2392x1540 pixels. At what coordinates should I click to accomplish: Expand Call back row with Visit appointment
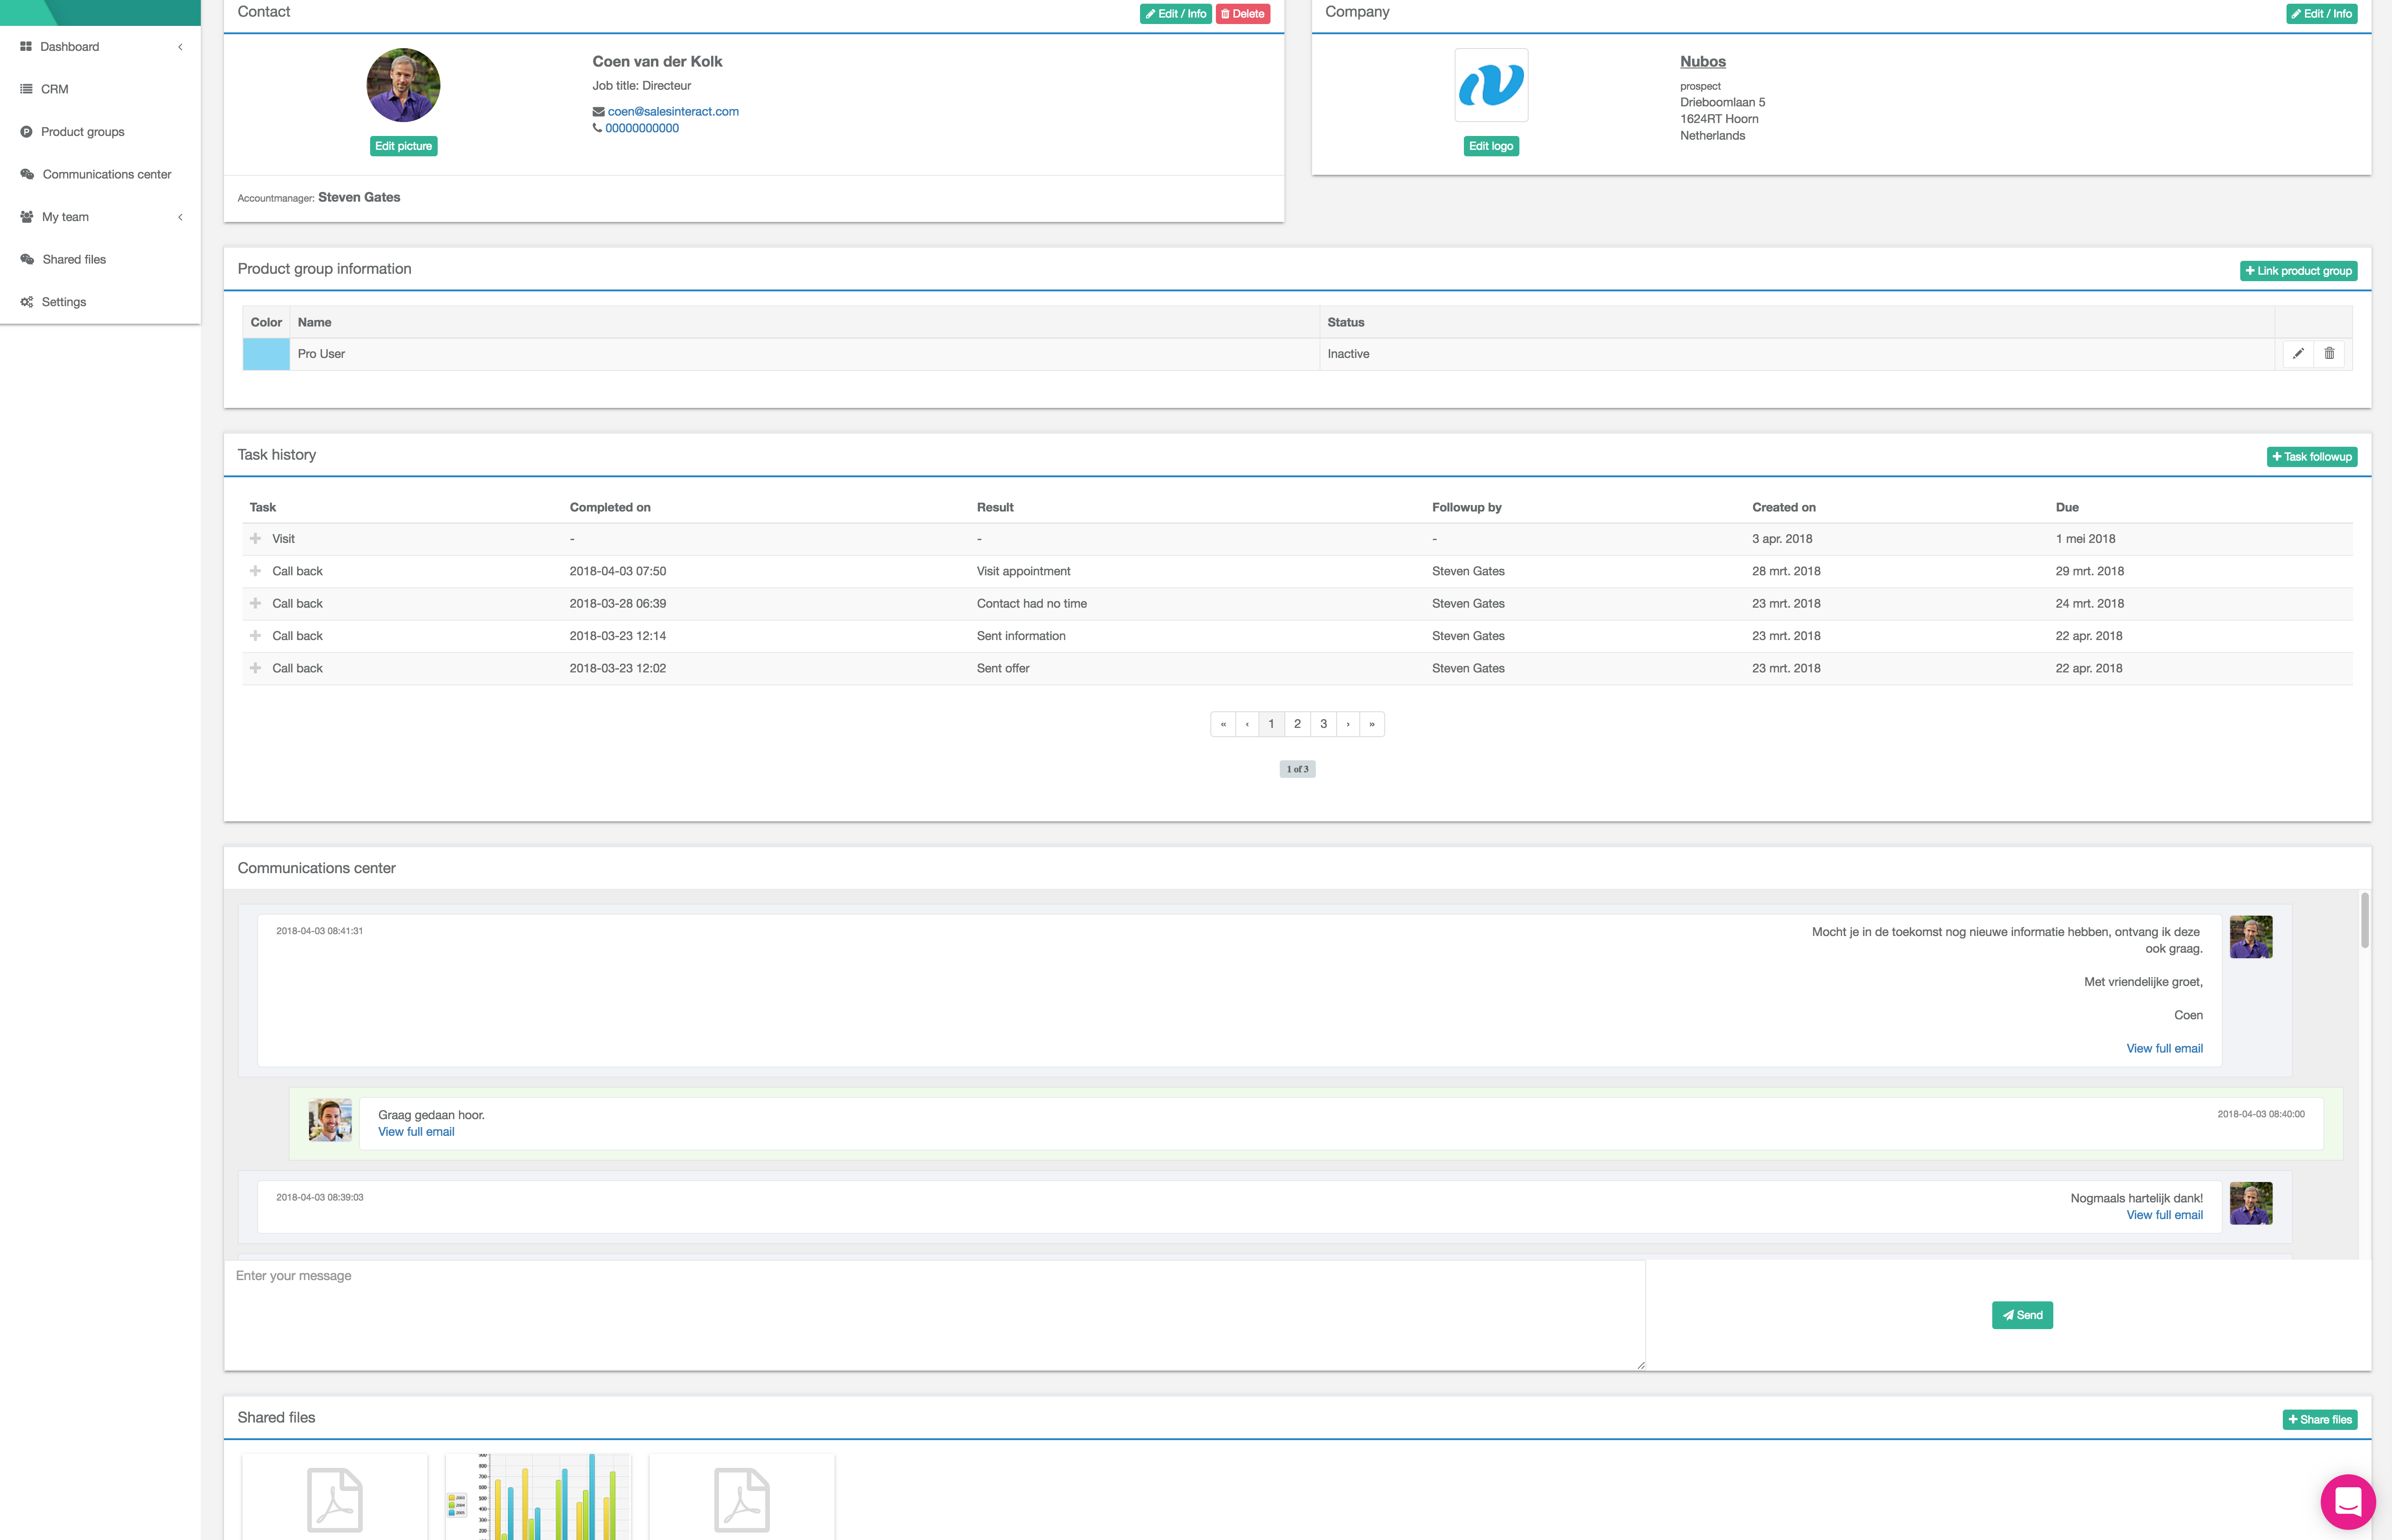point(255,571)
